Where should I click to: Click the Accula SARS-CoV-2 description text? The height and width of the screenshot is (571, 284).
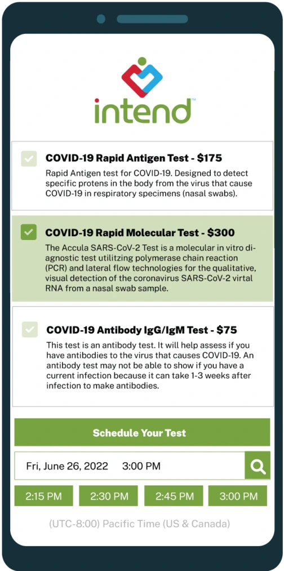(151, 268)
